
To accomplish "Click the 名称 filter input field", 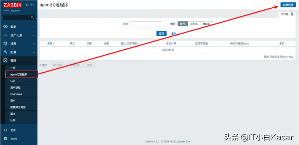I will click(146, 24).
